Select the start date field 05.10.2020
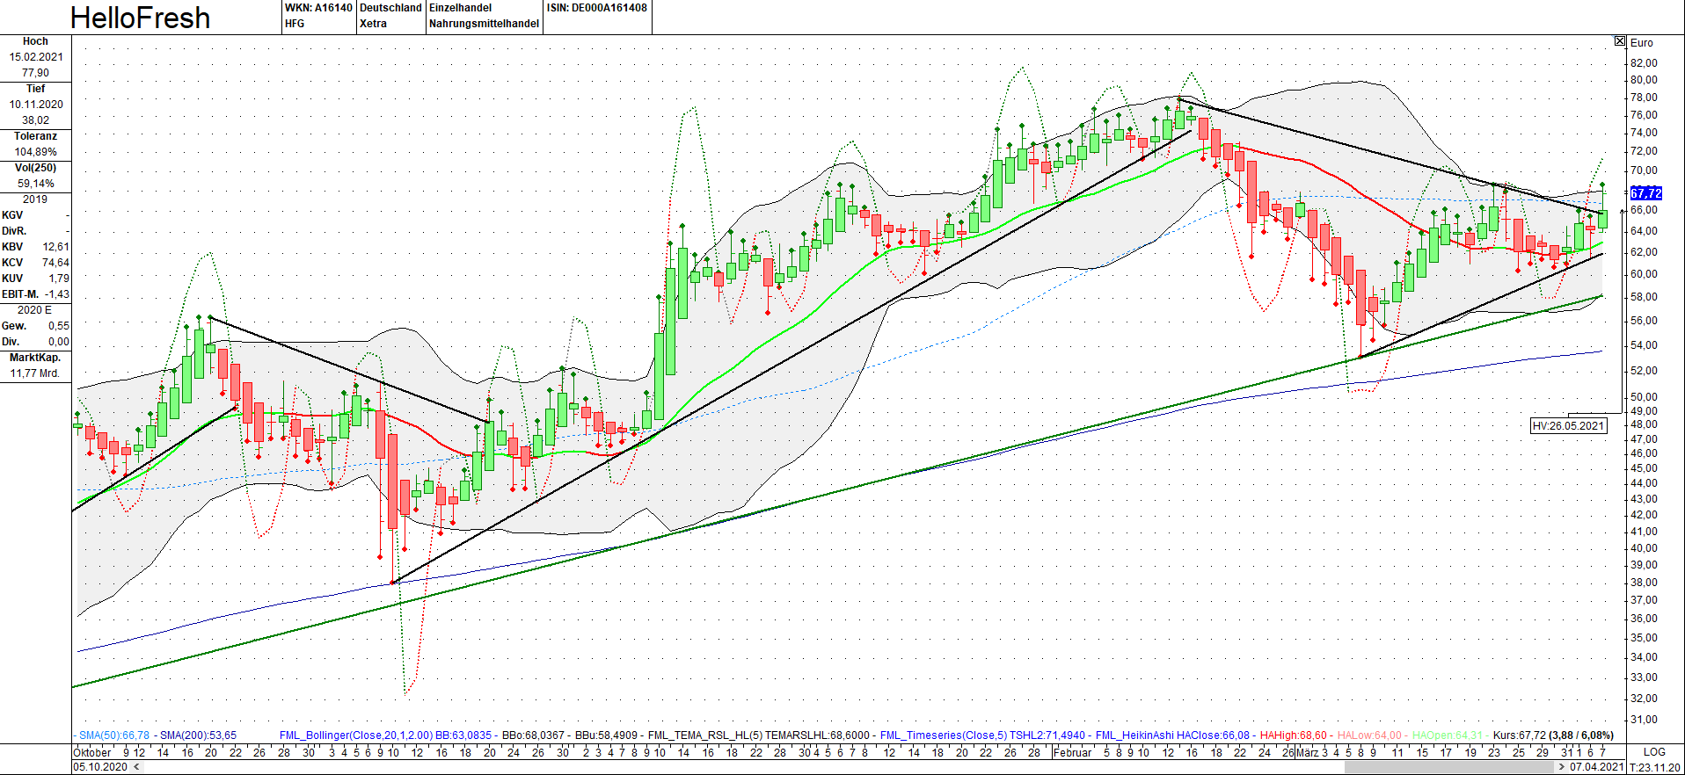Image resolution: width=1685 pixels, height=775 pixels. (100, 767)
